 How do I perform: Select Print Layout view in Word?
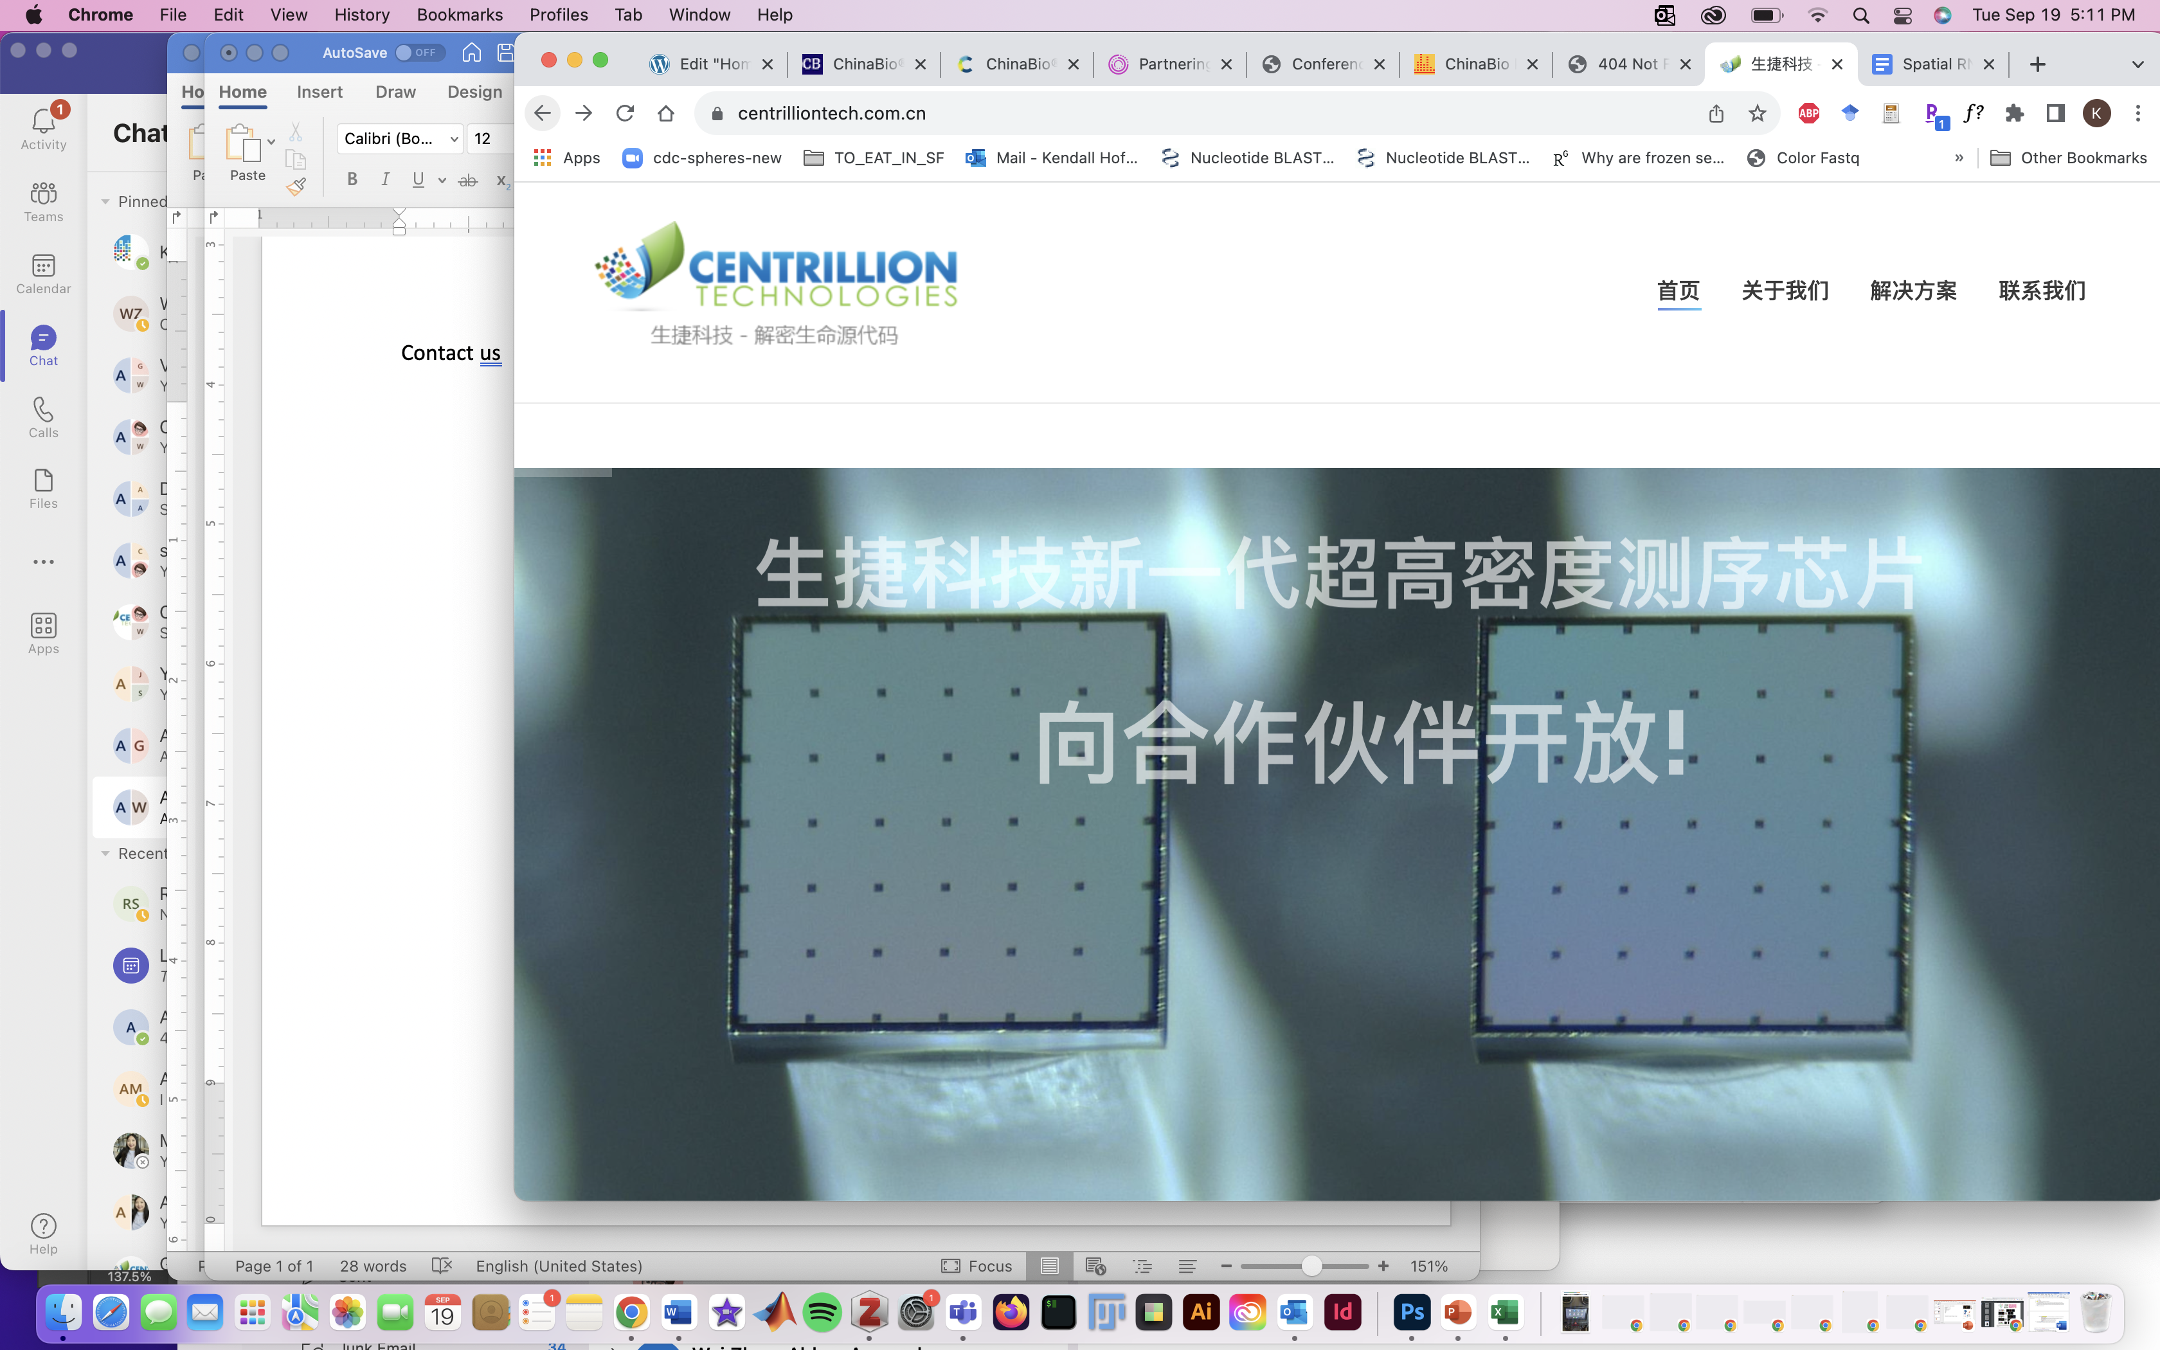pyautogui.click(x=1050, y=1266)
